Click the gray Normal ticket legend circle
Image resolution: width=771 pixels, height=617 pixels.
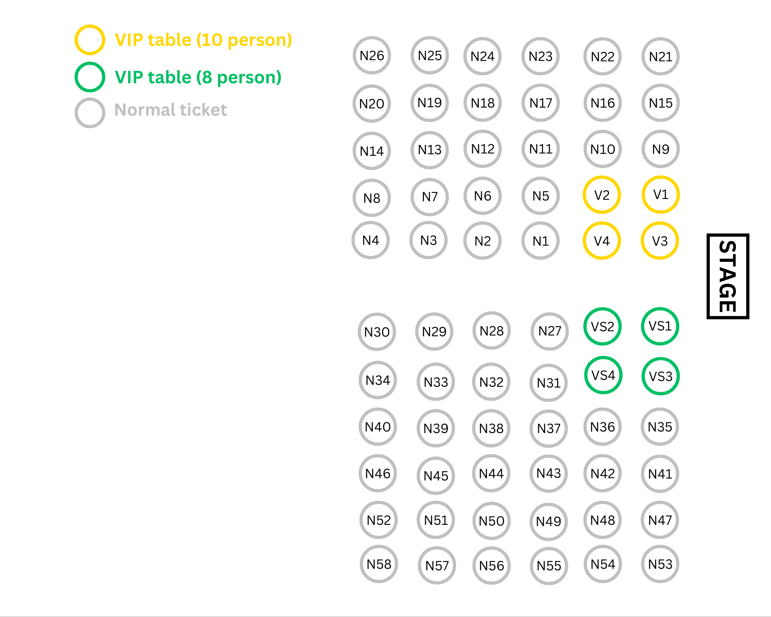point(90,113)
